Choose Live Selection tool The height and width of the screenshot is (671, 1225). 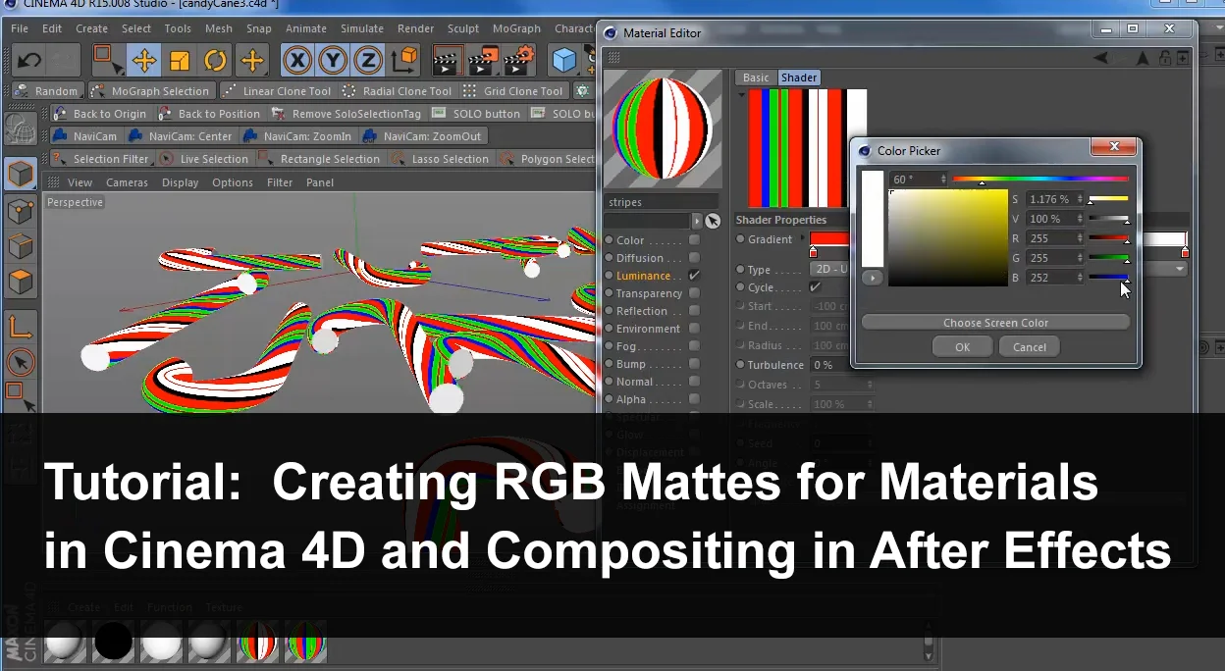click(204, 159)
